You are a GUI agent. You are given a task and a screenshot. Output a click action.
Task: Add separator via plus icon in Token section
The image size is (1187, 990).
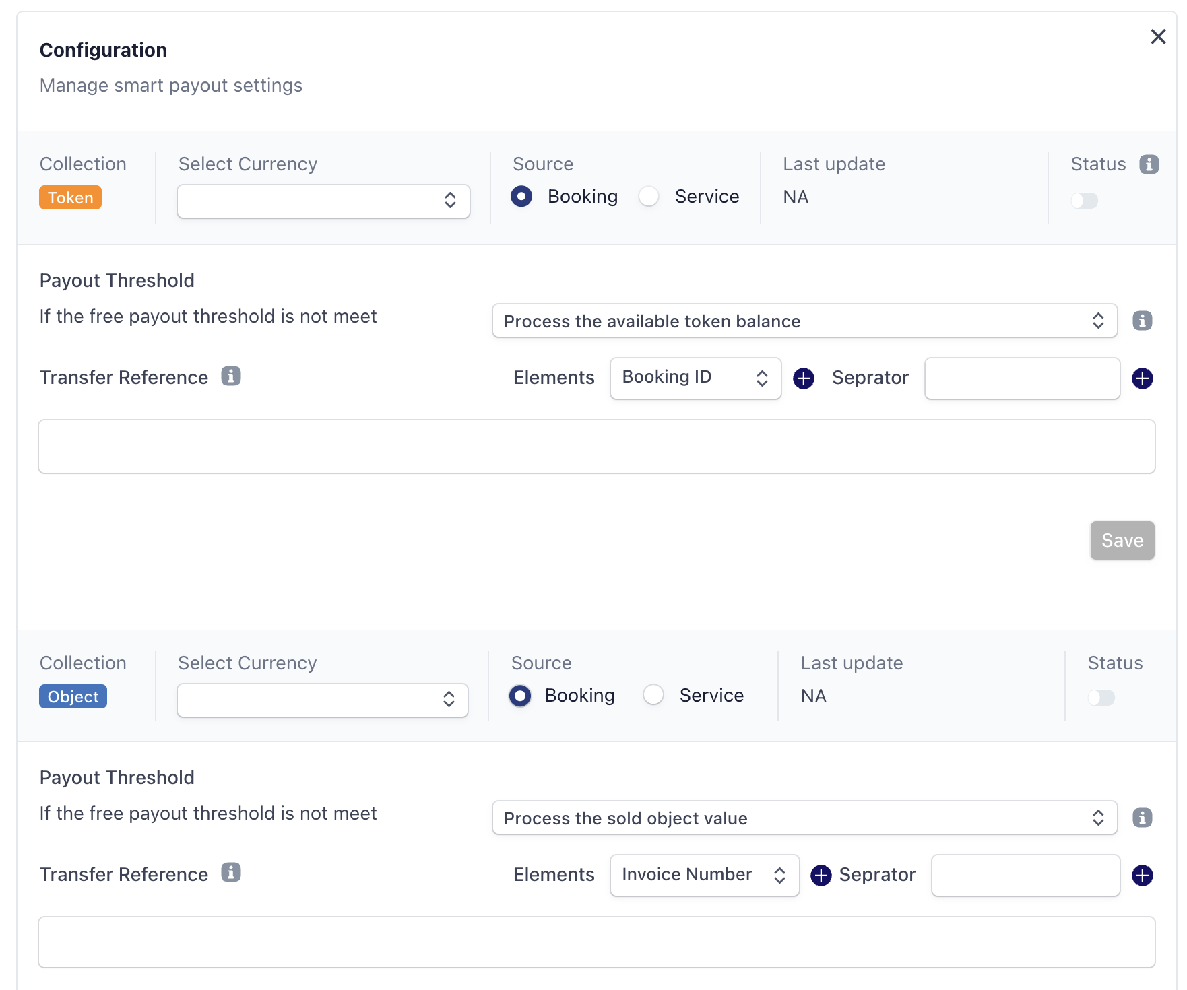[x=1142, y=378]
